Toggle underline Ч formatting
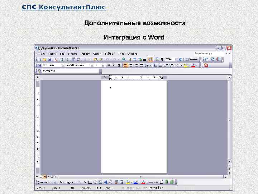 pos(119,65)
